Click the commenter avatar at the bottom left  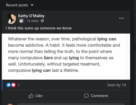pyautogui.click(x=10, y=104)
